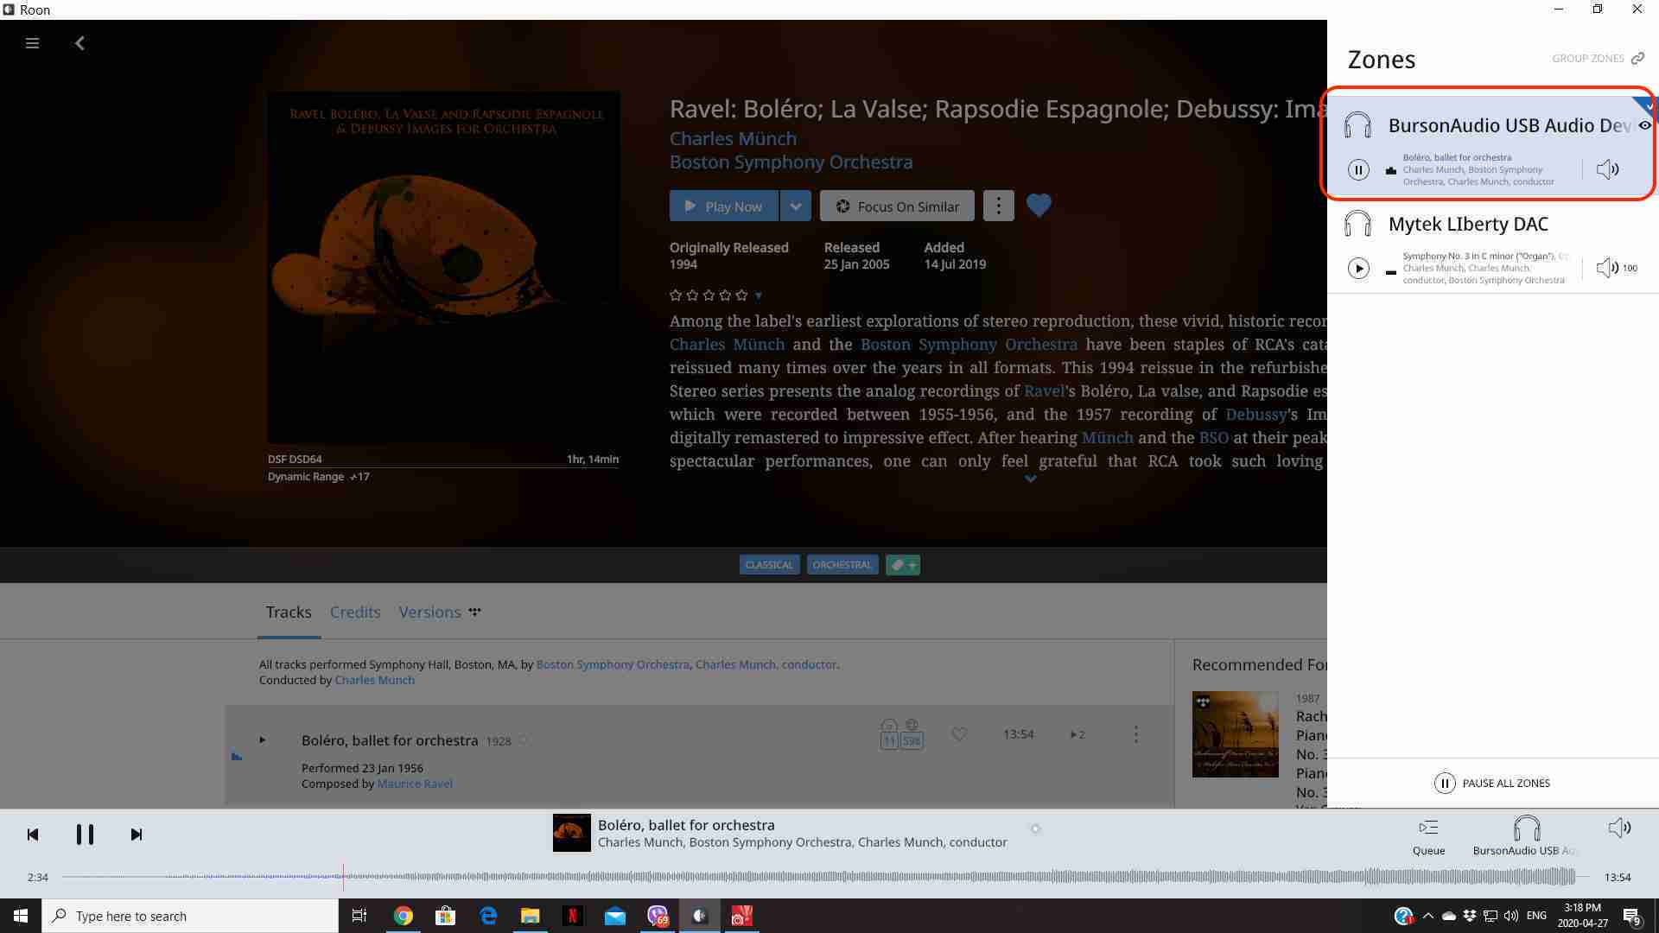Viewport: 1659px width, 933px height.
Task: Click the add tag button
Action: point(903,565)
